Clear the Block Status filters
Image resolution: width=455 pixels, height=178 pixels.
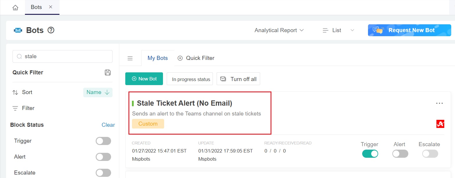point(108,125)
